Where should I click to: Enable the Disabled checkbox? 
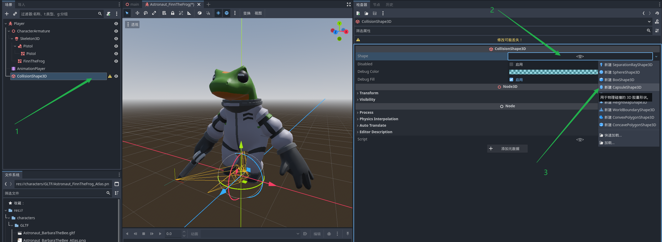click(511, 64)
